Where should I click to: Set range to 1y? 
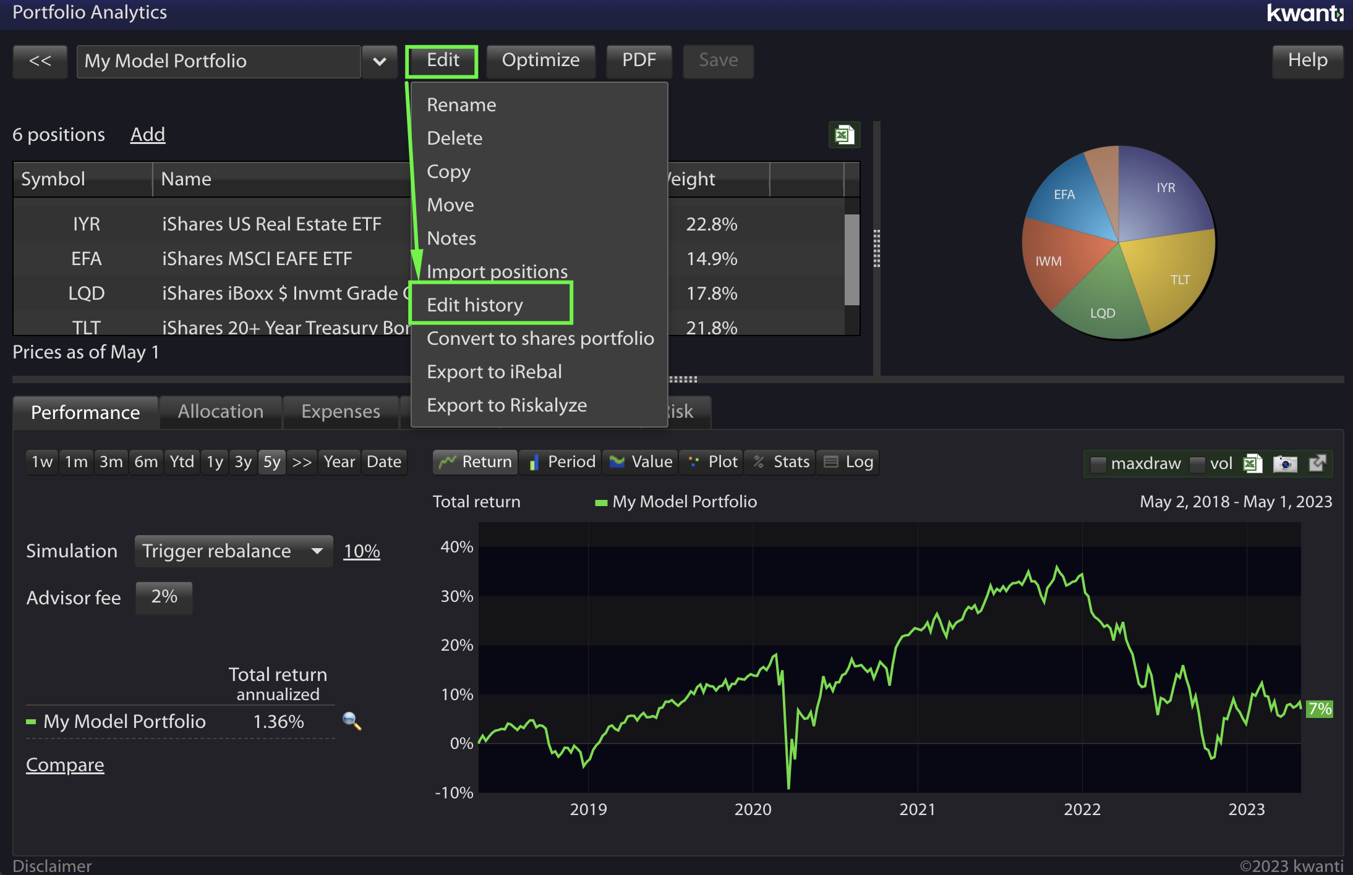tap(215, 462)
